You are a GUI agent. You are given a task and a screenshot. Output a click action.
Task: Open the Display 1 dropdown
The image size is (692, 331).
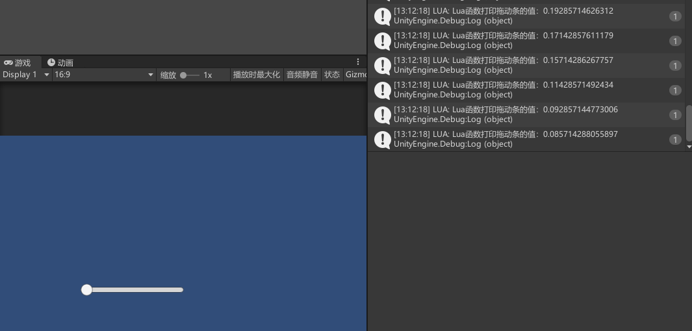pos(26,75)
